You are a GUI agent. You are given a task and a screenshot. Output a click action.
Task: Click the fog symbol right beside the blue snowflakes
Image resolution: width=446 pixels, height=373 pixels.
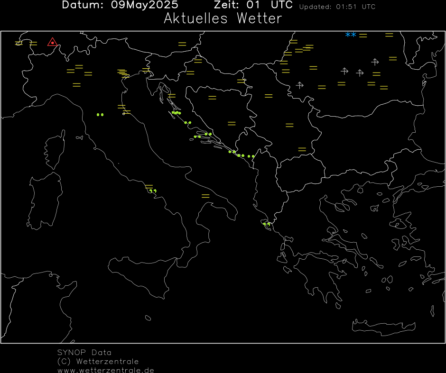click(x=363, y=36)
